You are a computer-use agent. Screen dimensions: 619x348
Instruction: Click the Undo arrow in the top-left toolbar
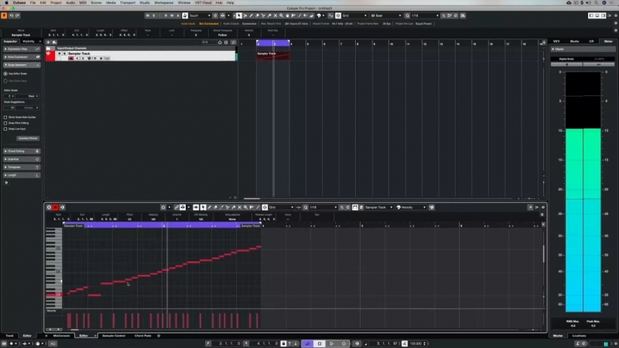[x=11, y=15]
